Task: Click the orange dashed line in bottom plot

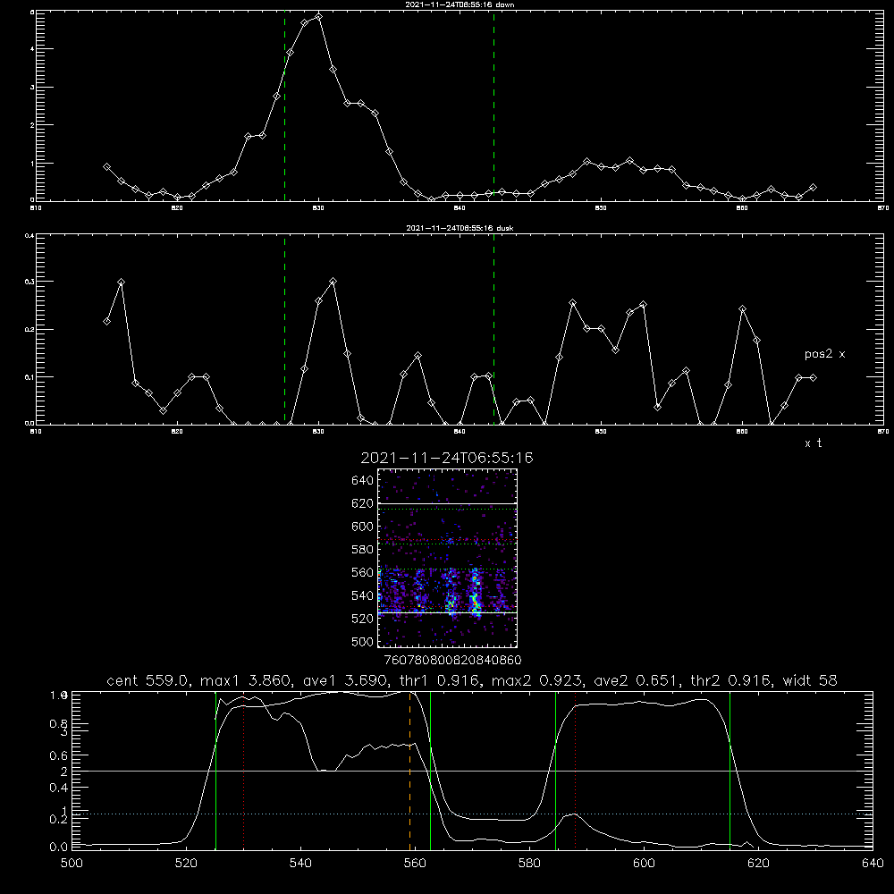Action: click(x=410, y=770)
